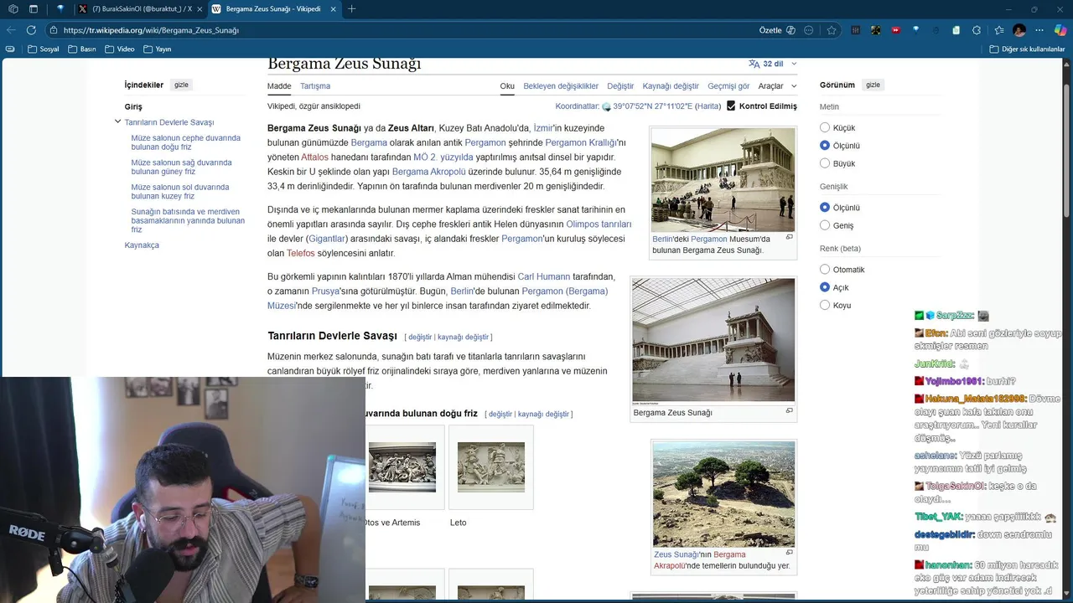Hide the İçindekiler contents panel

coord(181,85)
